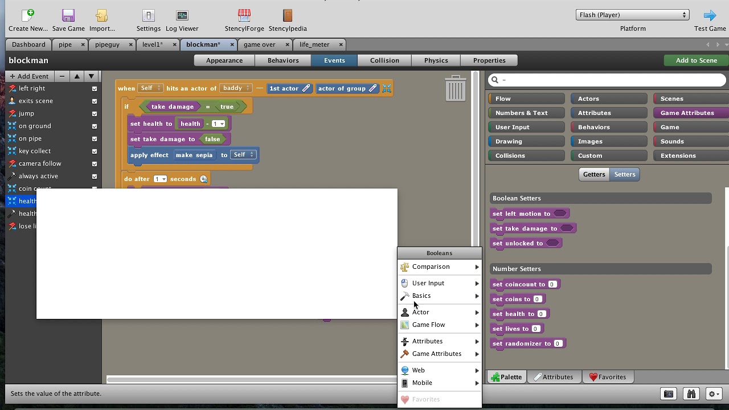The height and width of the screenshot is (410, 729).
Task: Click the trash can icon
Action: click(455, 88)
